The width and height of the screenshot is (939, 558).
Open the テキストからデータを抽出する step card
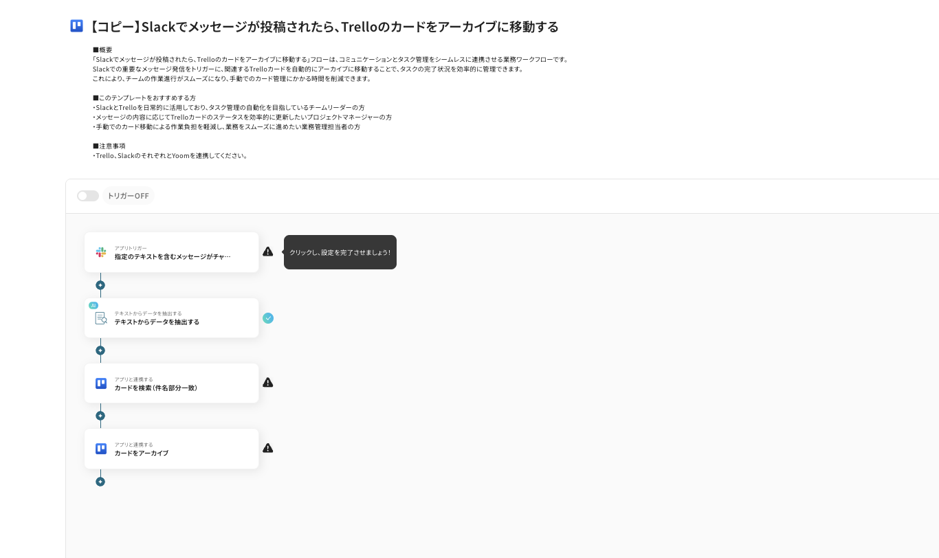[171, 317]
